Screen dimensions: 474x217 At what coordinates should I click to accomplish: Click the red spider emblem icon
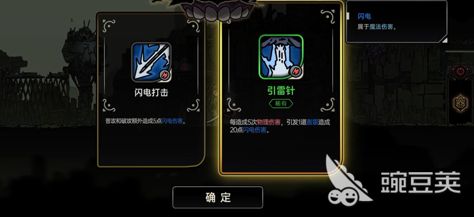point(460,72)
